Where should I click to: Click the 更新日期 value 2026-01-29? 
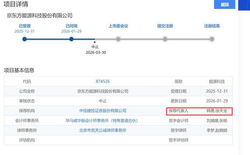click(x=217, y=101)
